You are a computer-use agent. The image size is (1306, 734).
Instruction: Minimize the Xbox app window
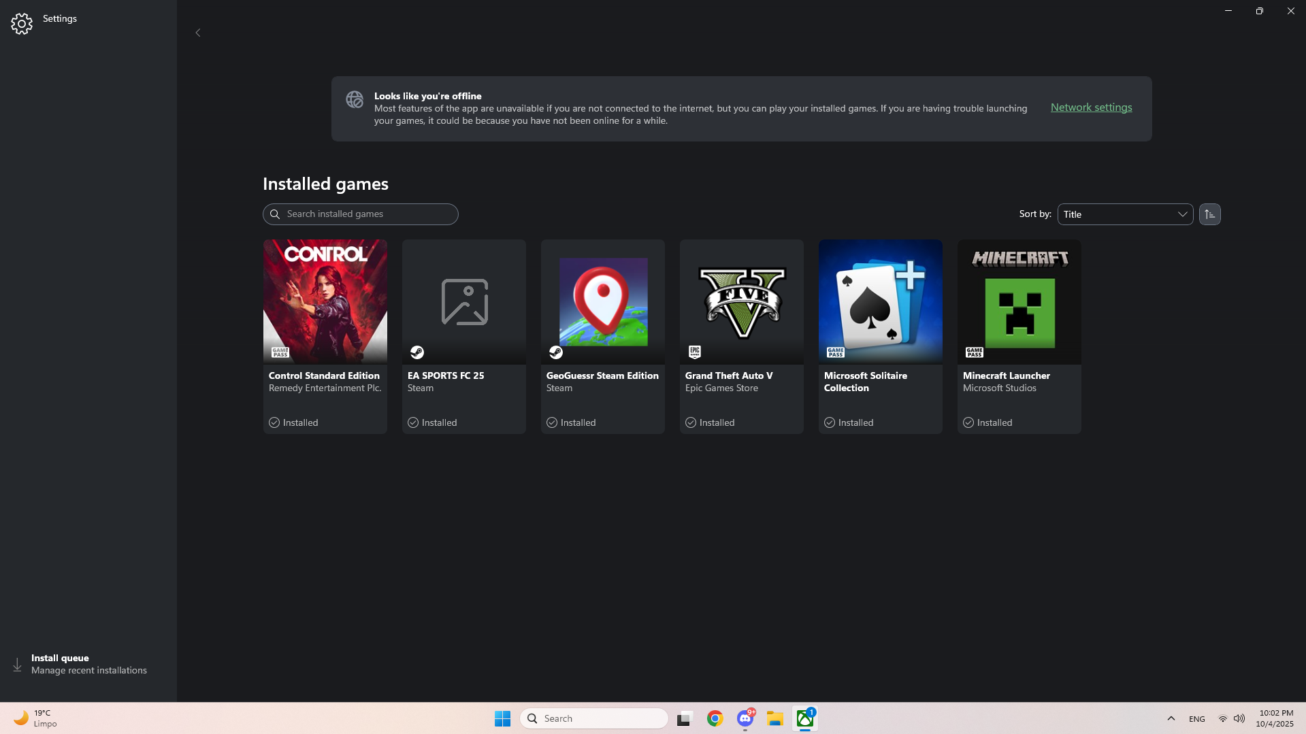[1228, 11]
